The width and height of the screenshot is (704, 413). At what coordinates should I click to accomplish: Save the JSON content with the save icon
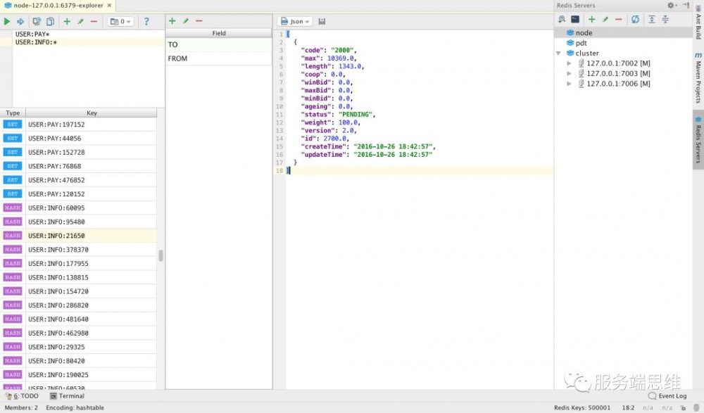(x=322, y=20)
